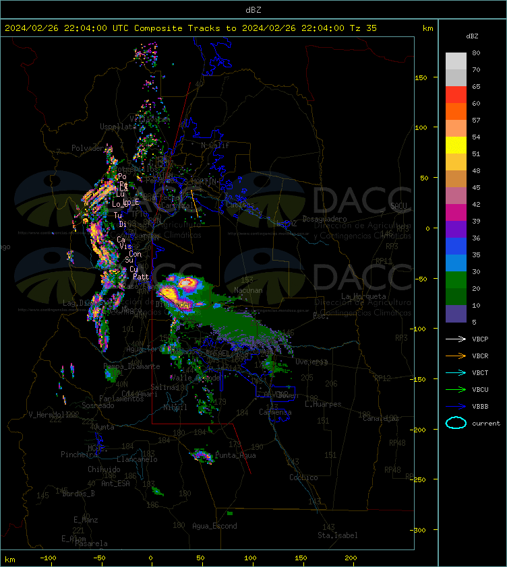Screen dimensions: 507x567
Task: Pick the purple 39 dBZ swatch
Action: [x=456, y=229]
